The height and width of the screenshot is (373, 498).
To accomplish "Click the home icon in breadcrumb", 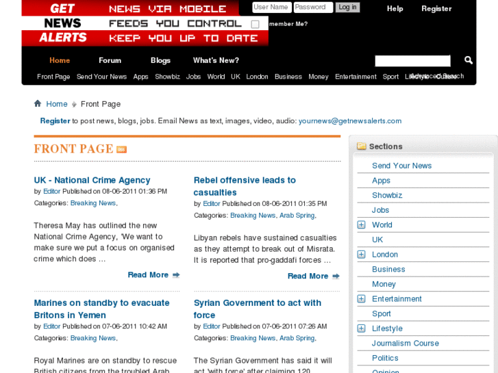I will pyautogui.click(x=38, y=103).
